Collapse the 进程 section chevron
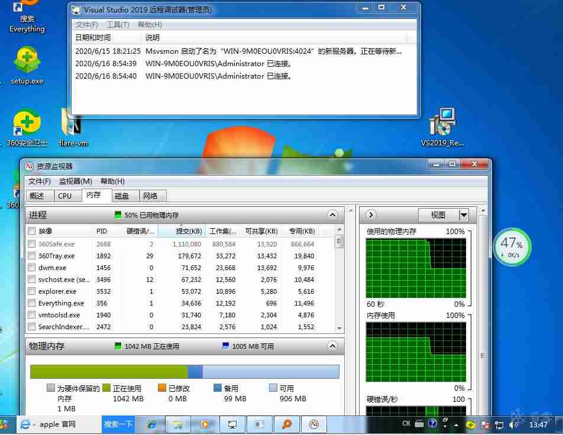This screenshot has width=563, height=435. click(x=332, y=215)
